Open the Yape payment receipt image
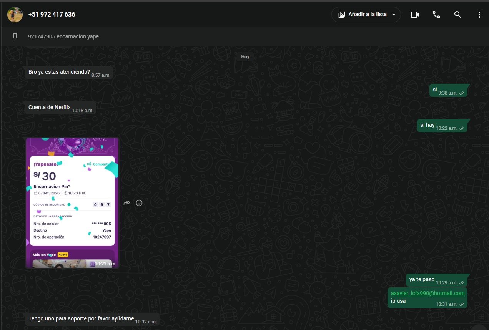 pyautogui.click(x=72, y=203)
